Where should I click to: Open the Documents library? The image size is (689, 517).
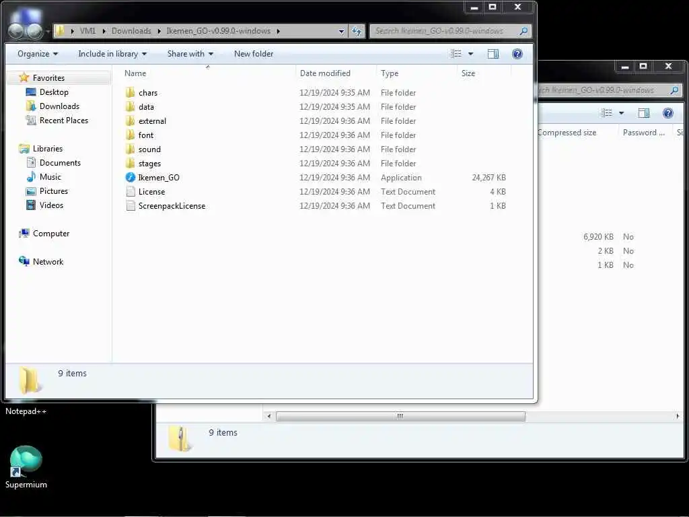[x=60, y=163]
